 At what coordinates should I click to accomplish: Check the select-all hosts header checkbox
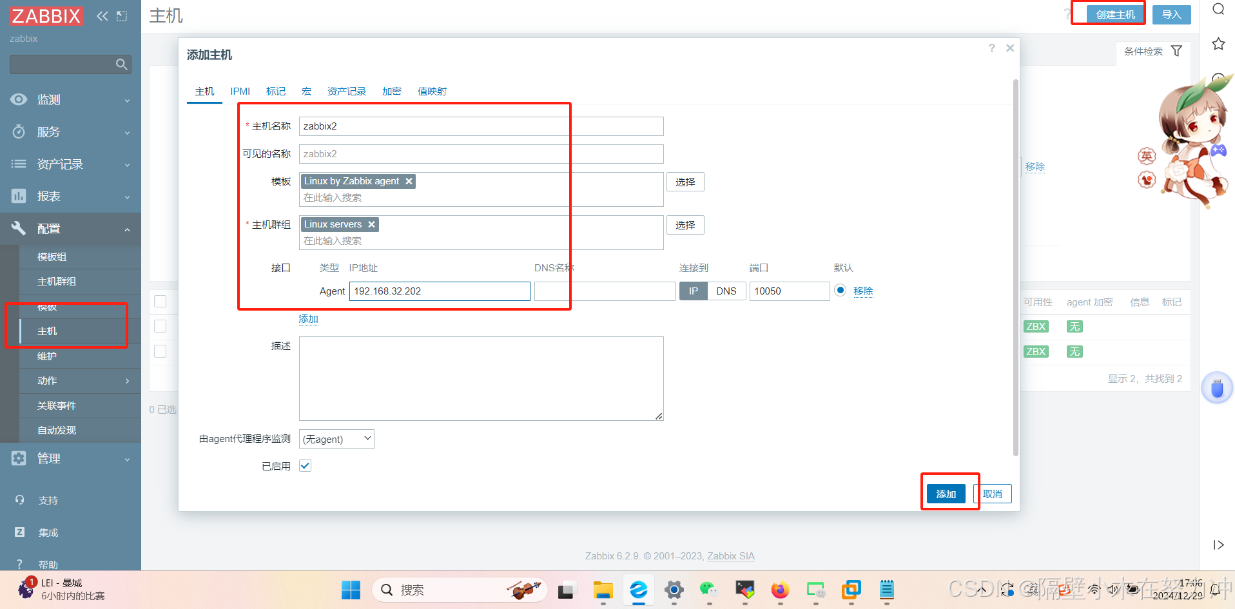(160, 301)
